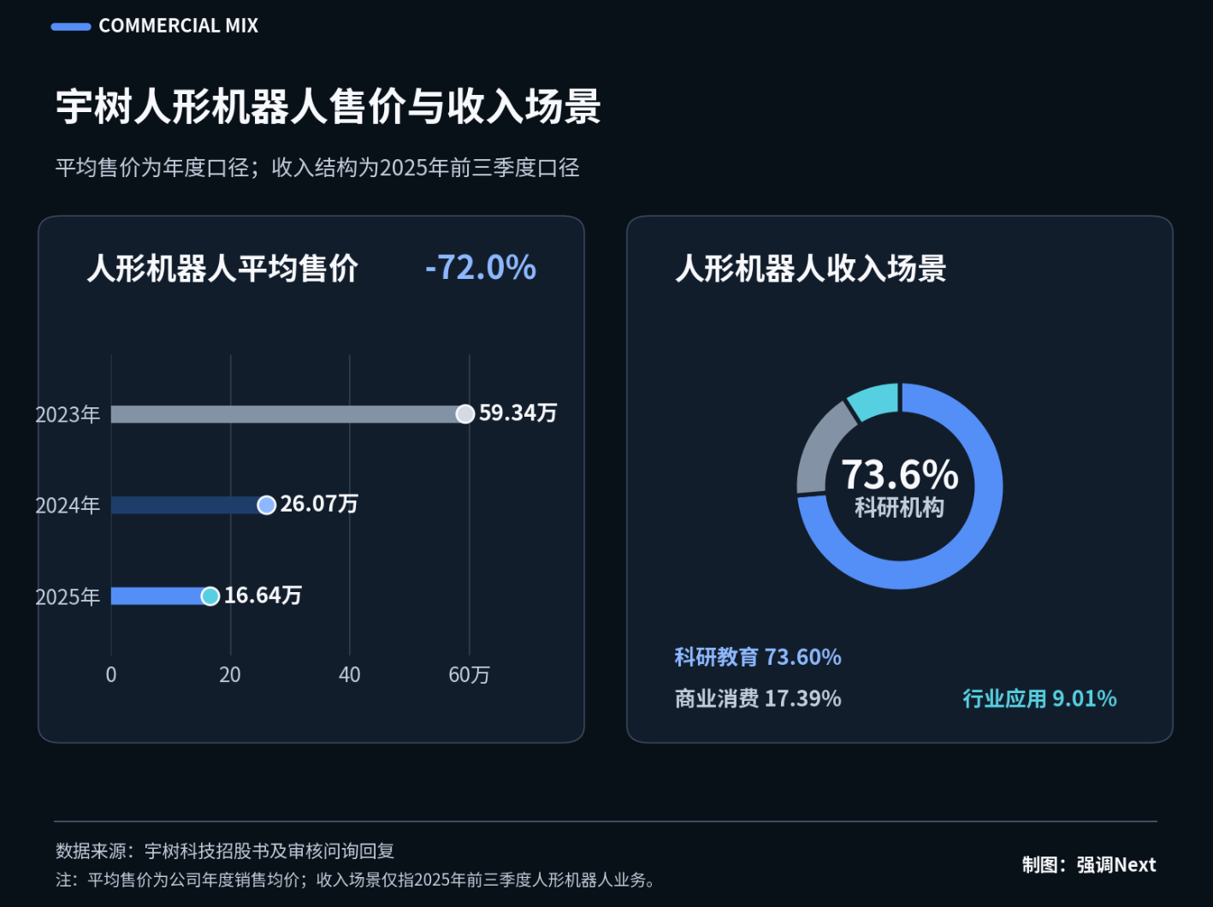Click the 2024年 bar endpoint dot

pyautogui.click(x=266, y=505)
